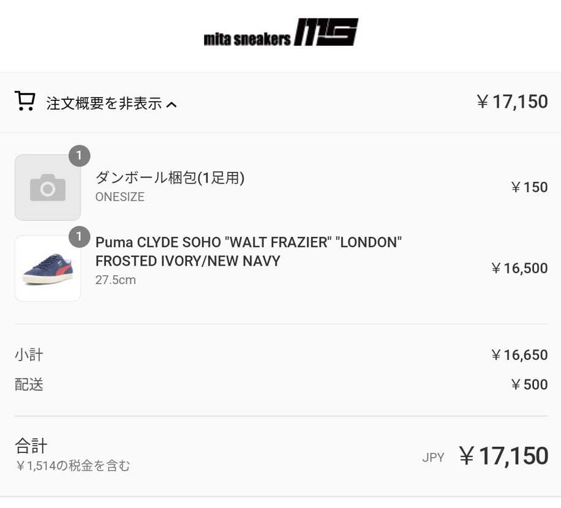
Task: Click the ONESIZE variant label
Action: pos(119,197)
